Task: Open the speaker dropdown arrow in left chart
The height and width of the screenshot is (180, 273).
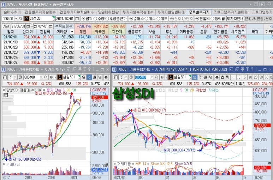Action: click(x=55, y=77)
